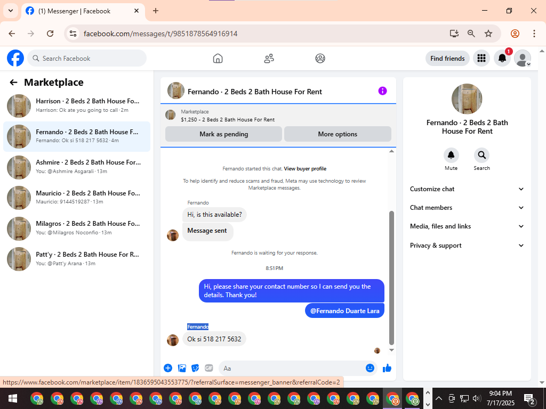
Task: Click the Messenger Facebook browser tab
Action: pyautogui.click(x=84, y=11)
